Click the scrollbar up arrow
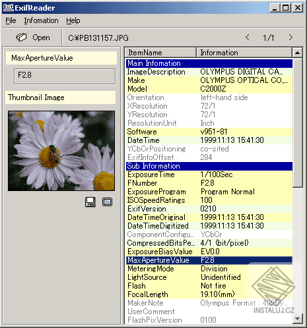This screenshot has width=307, height=328. point(297,53)
